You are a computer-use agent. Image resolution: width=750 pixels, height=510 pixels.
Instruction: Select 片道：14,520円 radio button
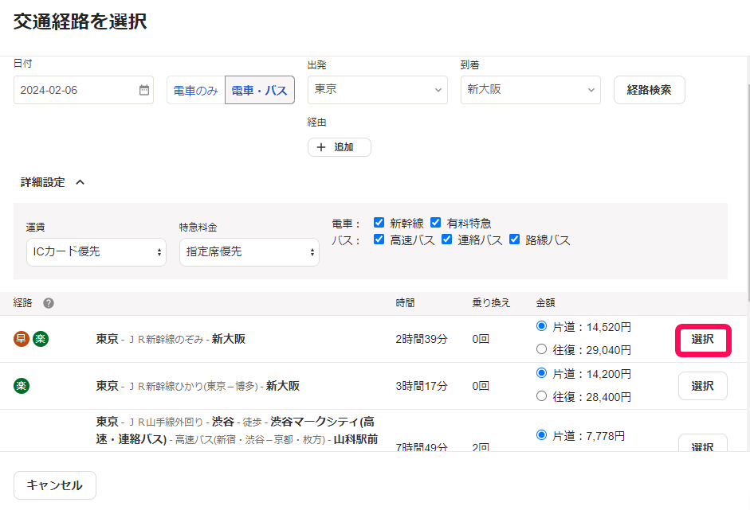(541, 326)
